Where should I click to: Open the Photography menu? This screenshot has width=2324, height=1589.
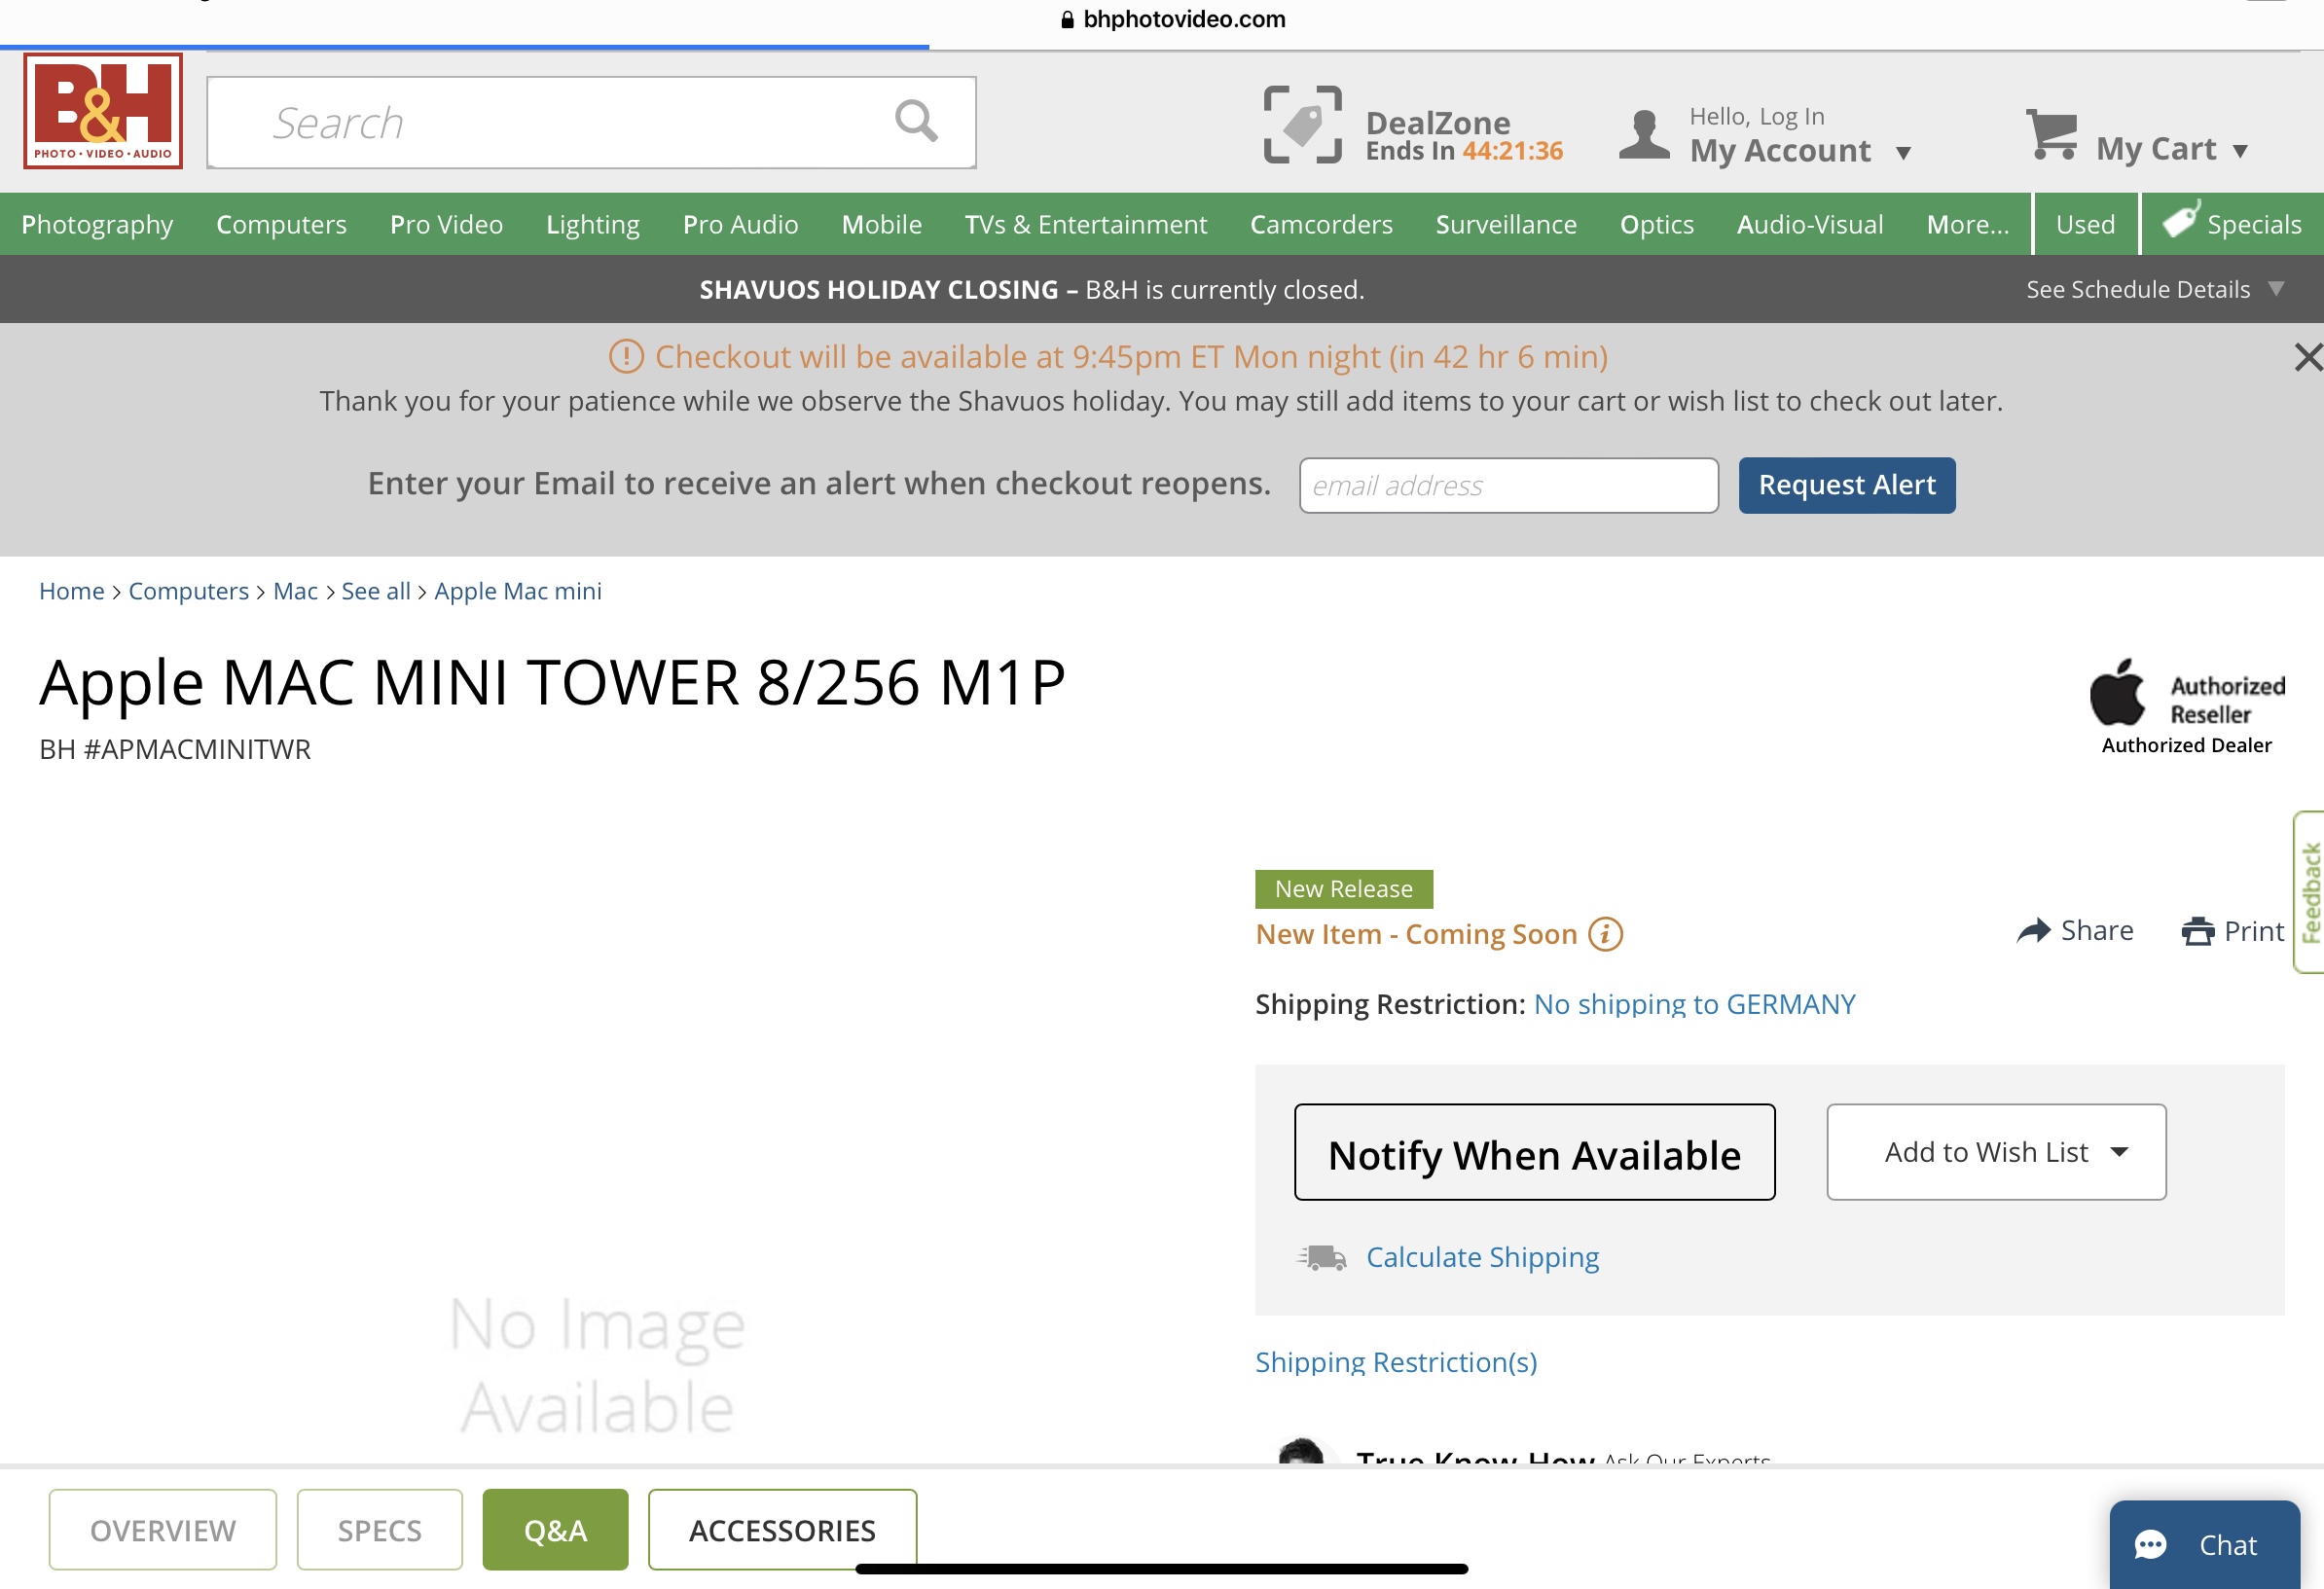tap(97, 224)
